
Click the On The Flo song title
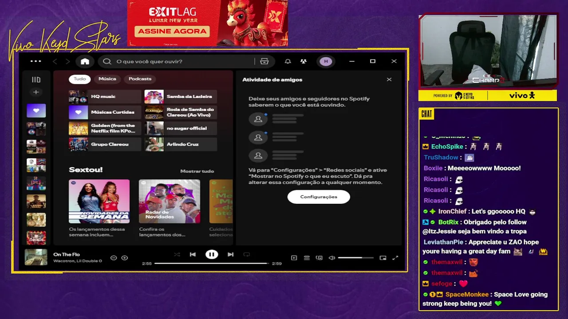pyautogui.click(x=67, y=254)
